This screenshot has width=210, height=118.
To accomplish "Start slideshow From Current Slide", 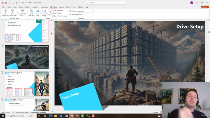I will click(13, 13).
